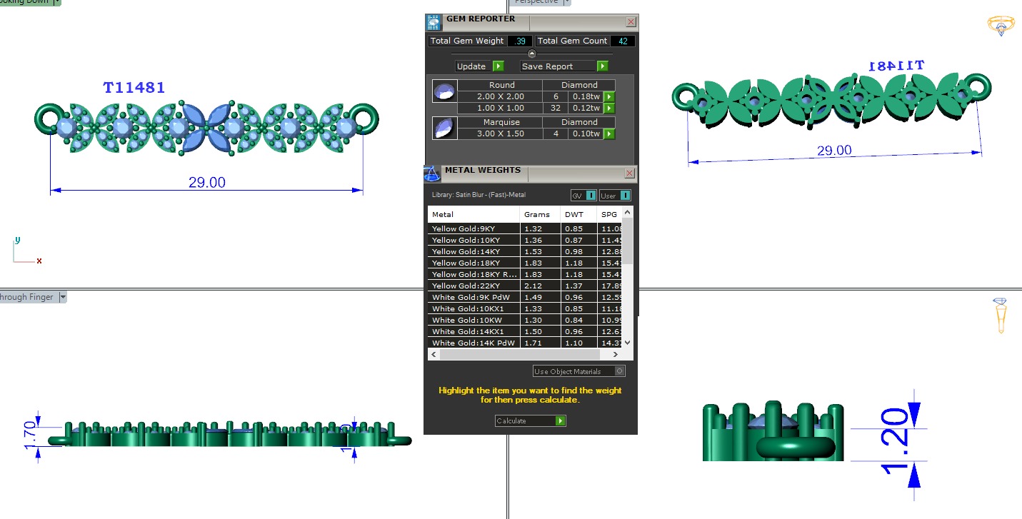This screenshot has height=519, width=1022.
Task: Click the gem-on-prong icon in bottom-right viewport
Action: (1001, 314)
